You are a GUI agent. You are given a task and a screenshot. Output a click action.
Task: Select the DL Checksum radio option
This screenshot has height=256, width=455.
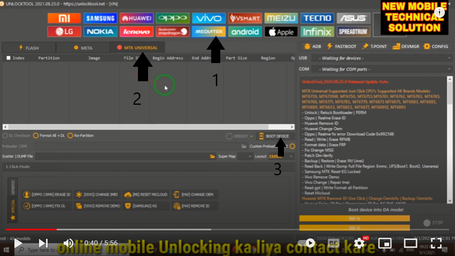[x=17, y=135]
